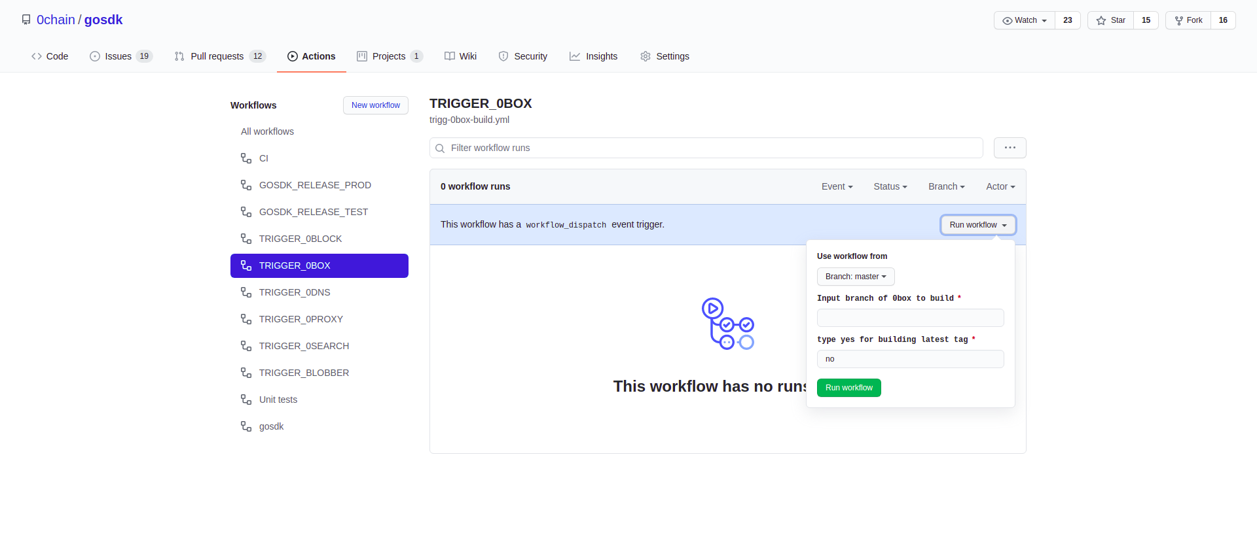
Task: Click the workflow icon beside TRIGGER_0BLOCK
Action: tap(246, 239)
